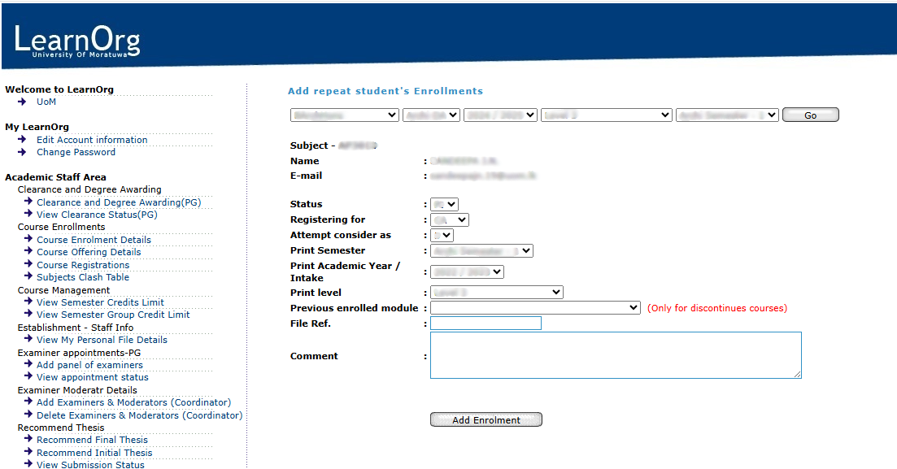Click 'Add repeat student's Enrollments' heading
The image size is (897, 469).
pos(385,91)
